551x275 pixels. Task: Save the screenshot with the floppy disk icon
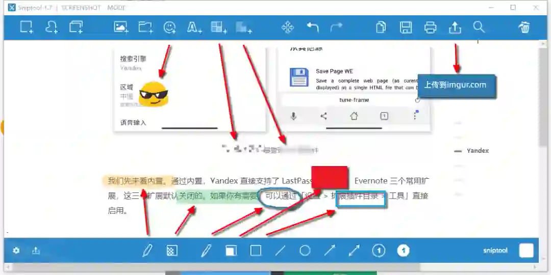coord(406,28)
